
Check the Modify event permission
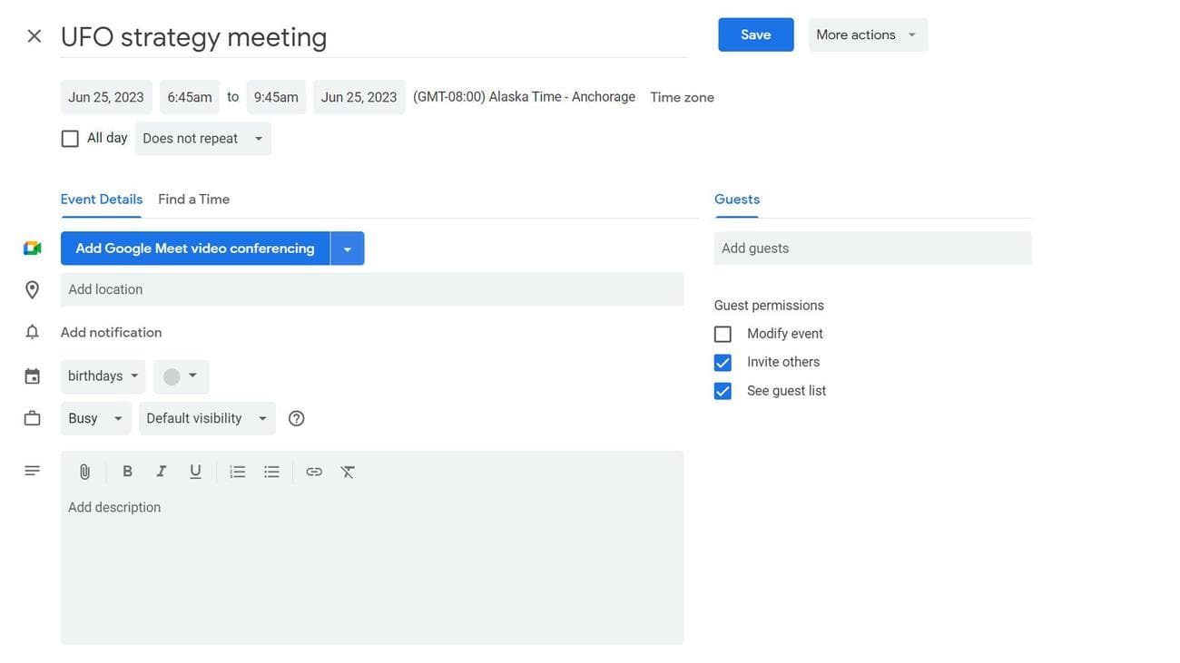click(723, 334)
